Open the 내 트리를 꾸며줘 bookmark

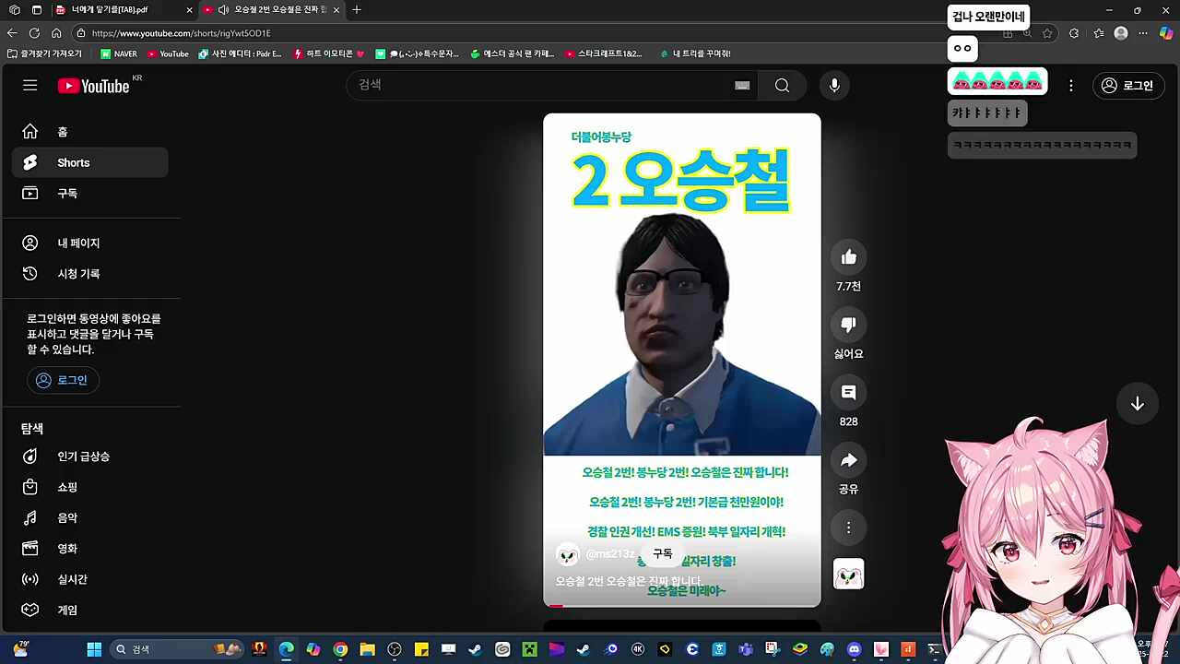(x=696, y=53)
